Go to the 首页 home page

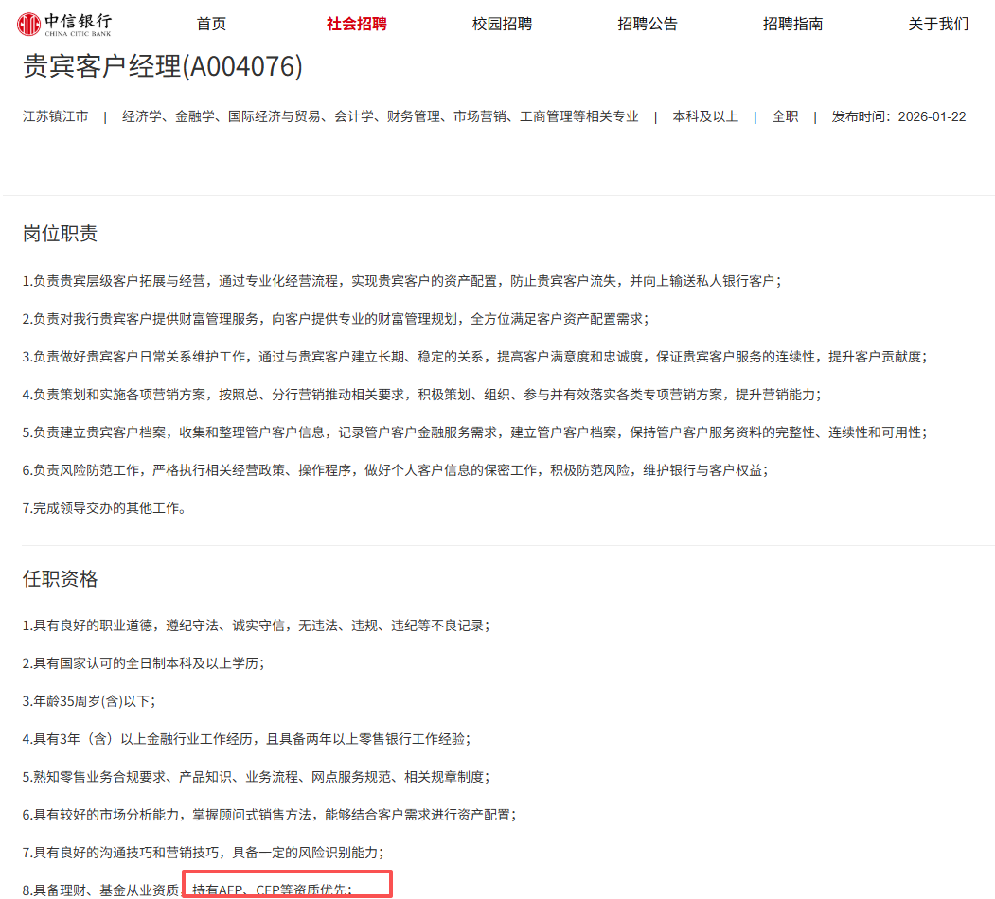(x=211, y=24)
